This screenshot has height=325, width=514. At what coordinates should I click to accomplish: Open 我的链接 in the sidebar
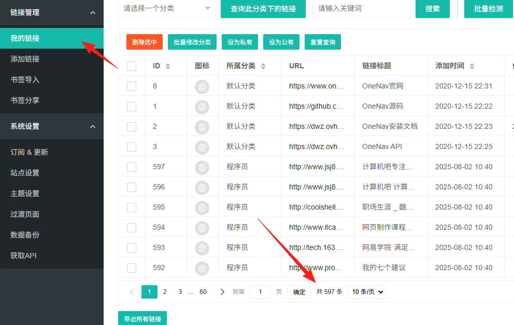[x=51, y=38]
